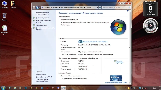This screenshot has height=90, width=161.
Task: Select the Windows 7 Максимальная text
Action: point(69,20)
